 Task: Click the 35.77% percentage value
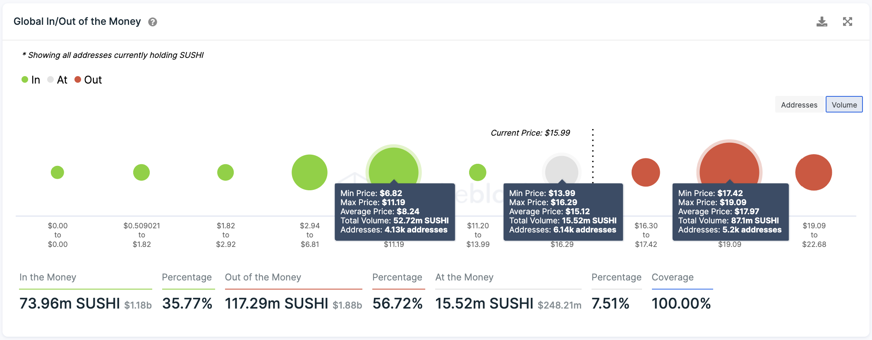(187, 304)
